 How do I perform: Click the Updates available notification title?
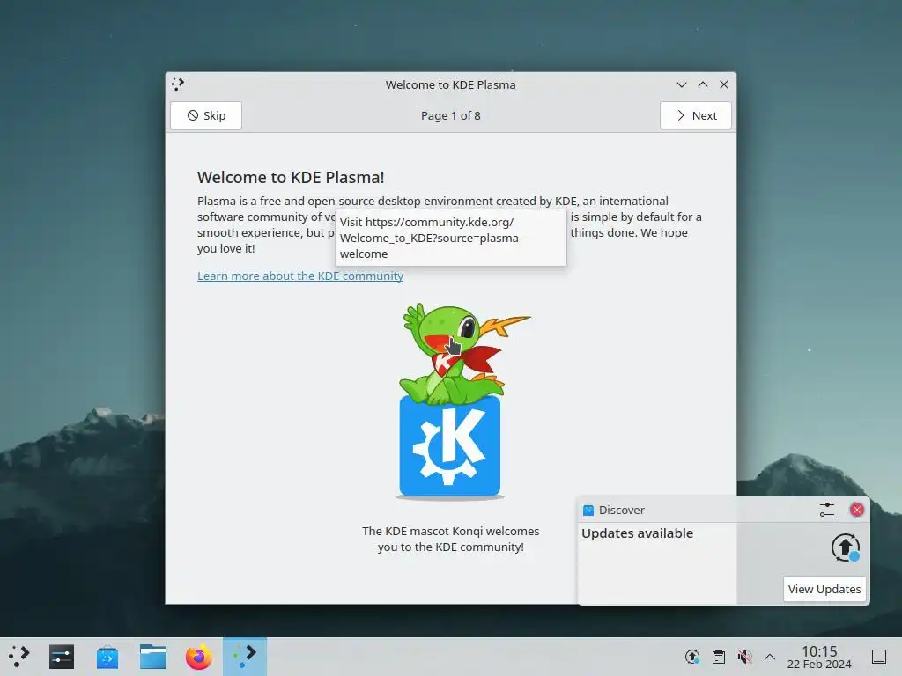(x=638, y=533)
